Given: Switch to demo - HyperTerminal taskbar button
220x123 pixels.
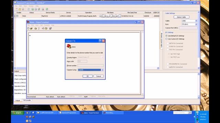Looking at the screenshot, I should [90, 113].
